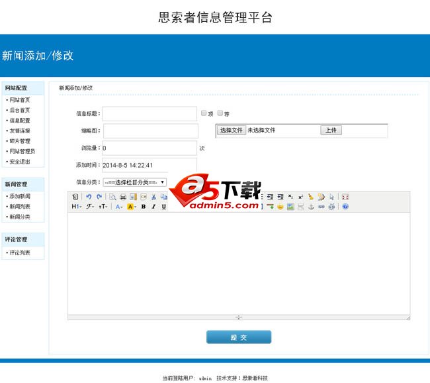The image size is (430, 383).
Task: Click the 添加时间 date field
Action: click(150, 165)
